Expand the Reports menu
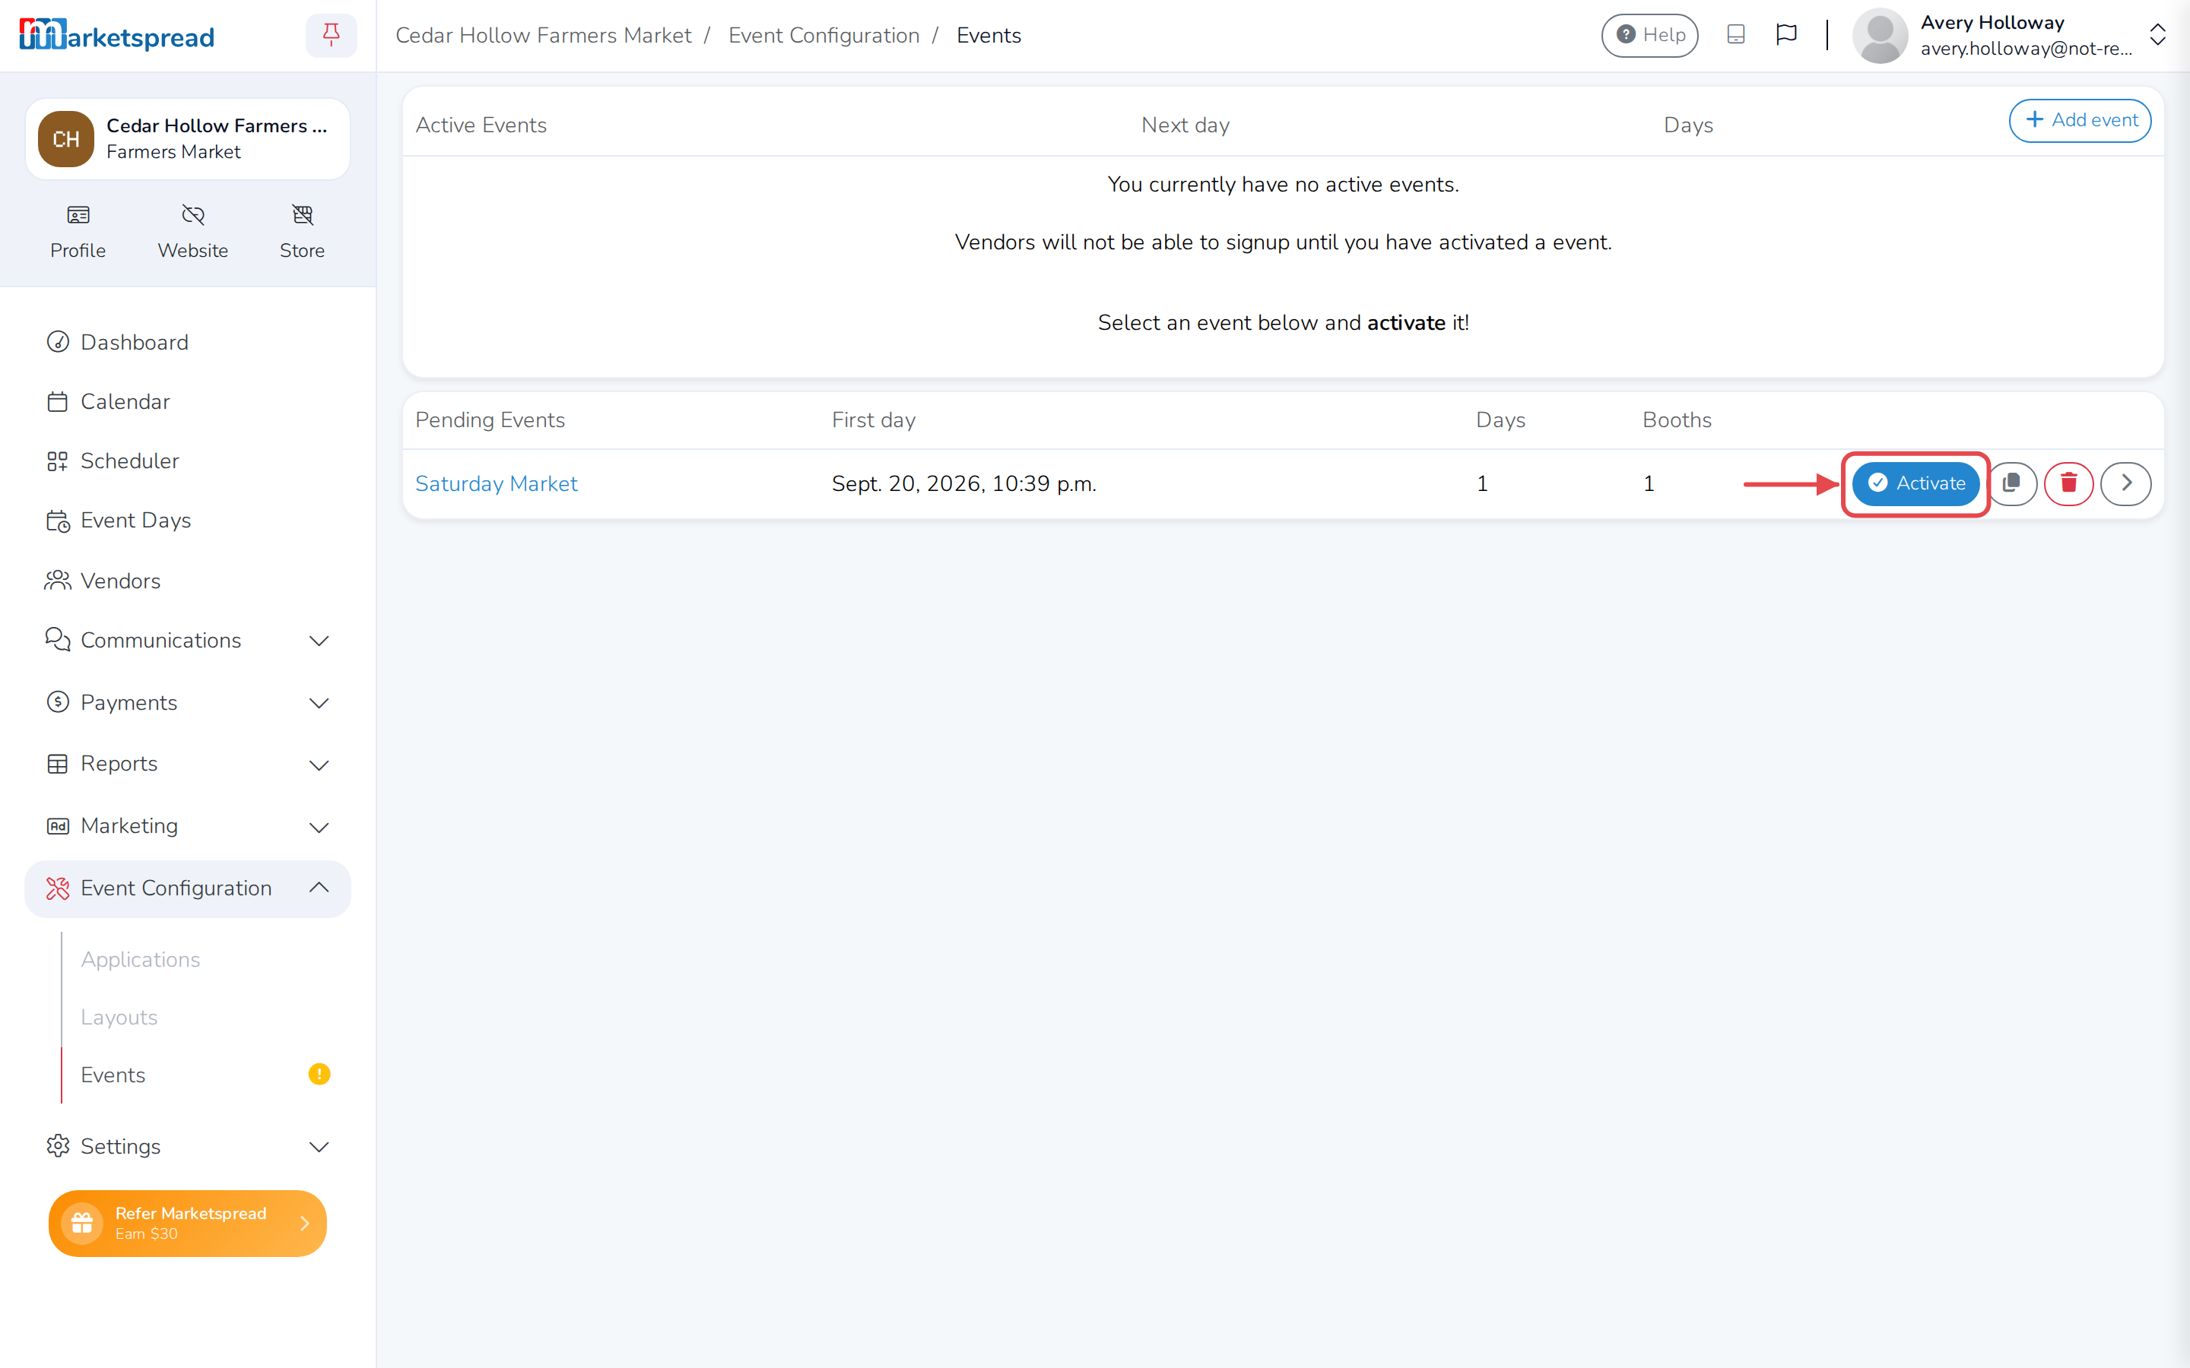2190x1368 pixels. tap(187, 765)
